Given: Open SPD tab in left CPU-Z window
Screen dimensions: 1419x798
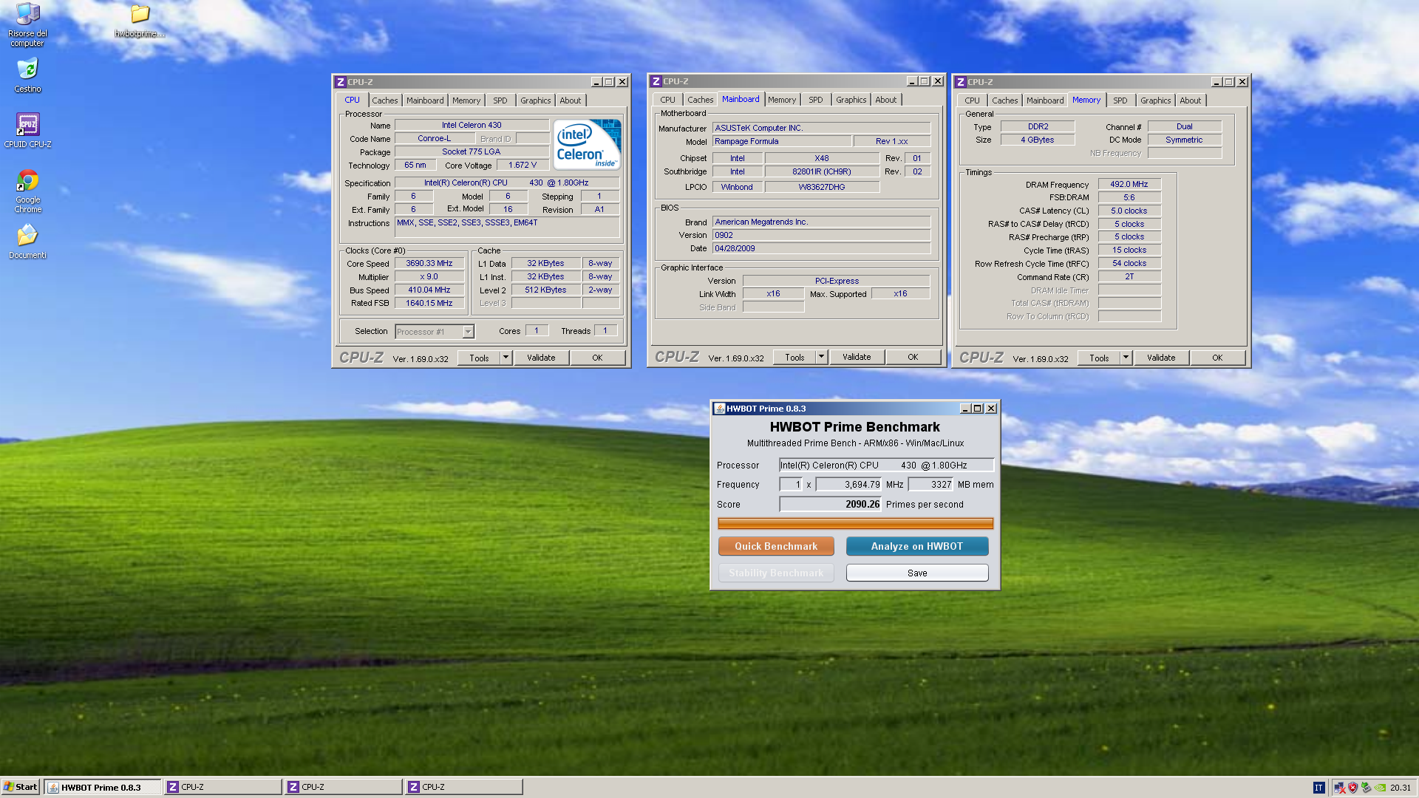Looking at the screenshot, I should coord(500,100).
